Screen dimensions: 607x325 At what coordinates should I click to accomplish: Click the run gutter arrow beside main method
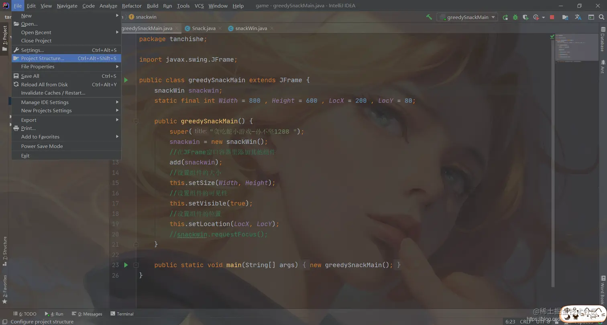click(126, 265)
